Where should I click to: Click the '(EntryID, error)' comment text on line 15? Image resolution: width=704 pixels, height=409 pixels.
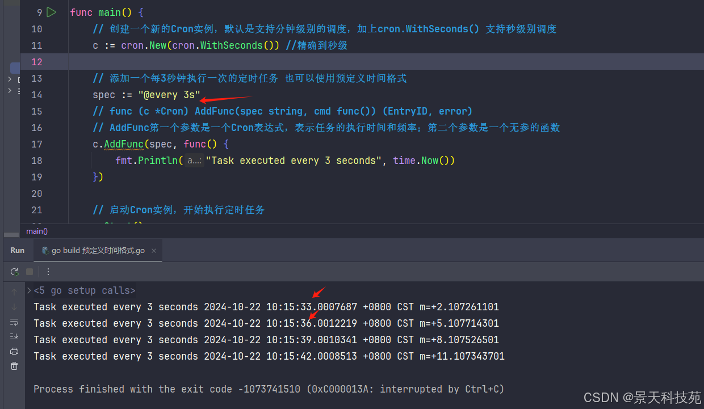tap(427, 111)
